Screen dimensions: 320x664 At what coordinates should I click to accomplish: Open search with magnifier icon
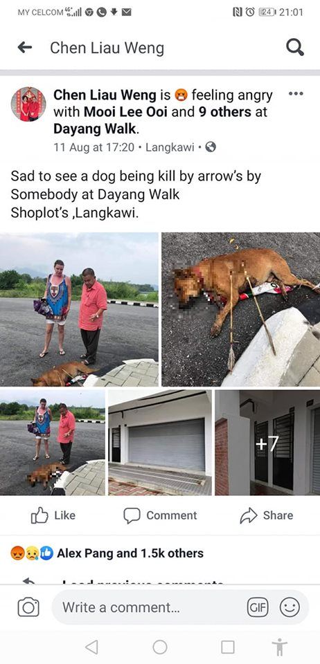[x=295, y=47]
